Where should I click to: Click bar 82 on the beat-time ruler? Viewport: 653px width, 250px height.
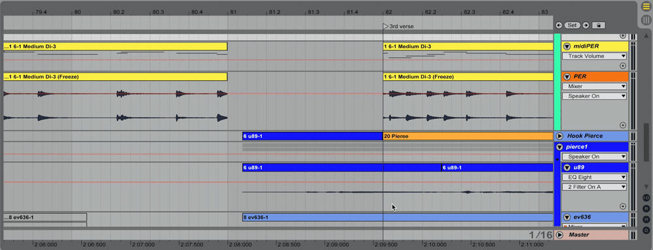point(389,12)
